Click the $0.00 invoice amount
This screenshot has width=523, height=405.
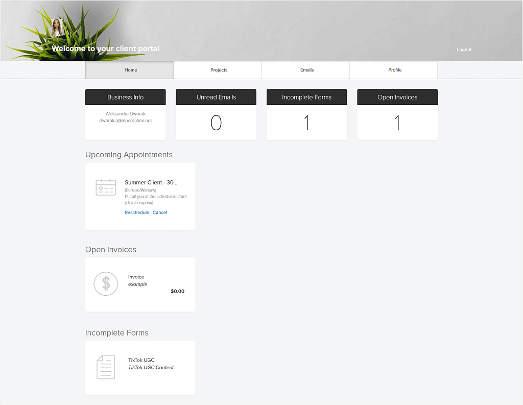point(177,291)
